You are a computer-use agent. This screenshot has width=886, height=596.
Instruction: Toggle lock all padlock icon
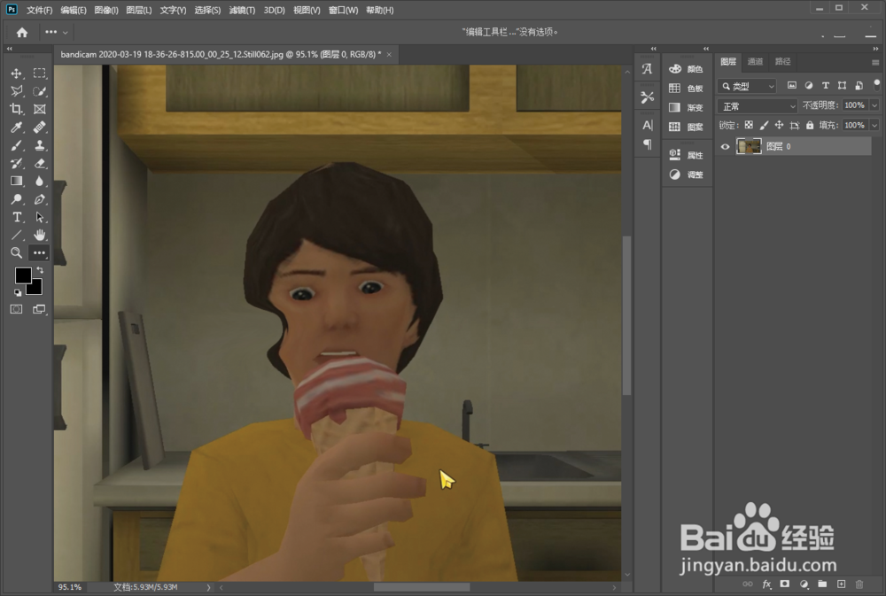pos(810,125)
